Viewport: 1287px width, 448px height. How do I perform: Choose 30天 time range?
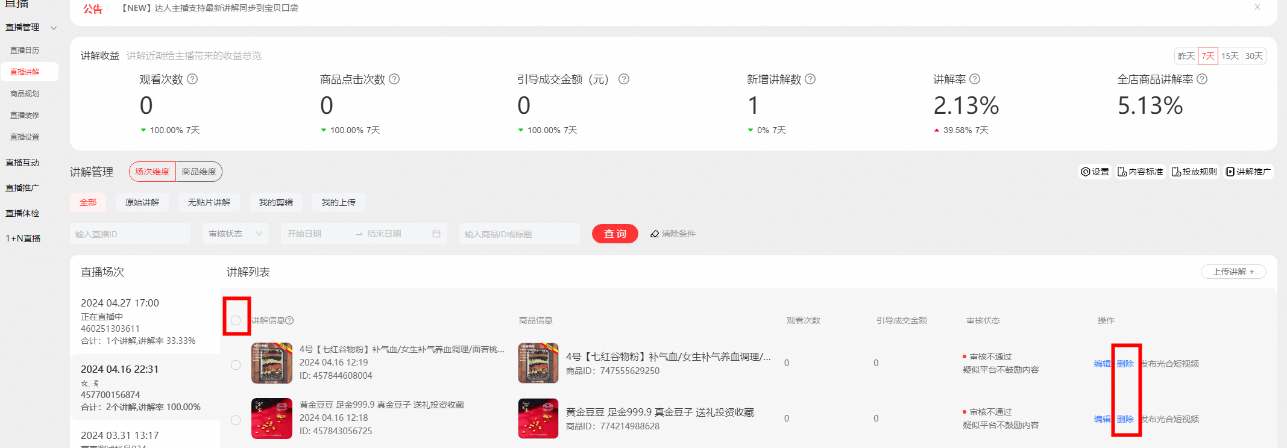pyautogui.click(x=1254, y=56)
